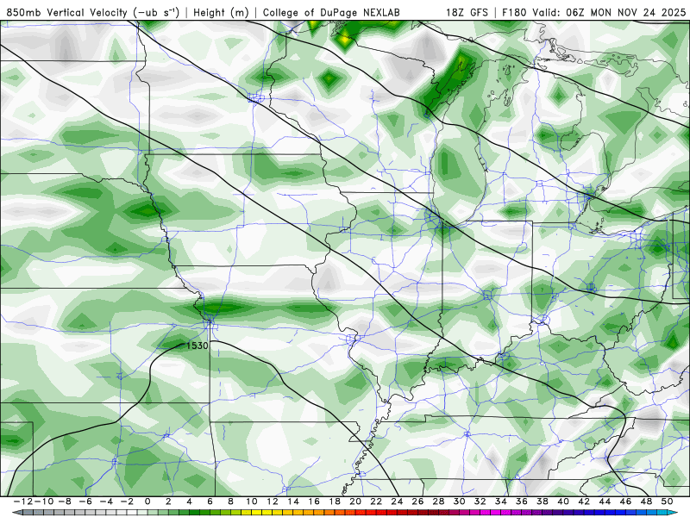Click the "F180" forecast hour text
The height and width of the screenshot is (517, 690).
click(513, 13)
